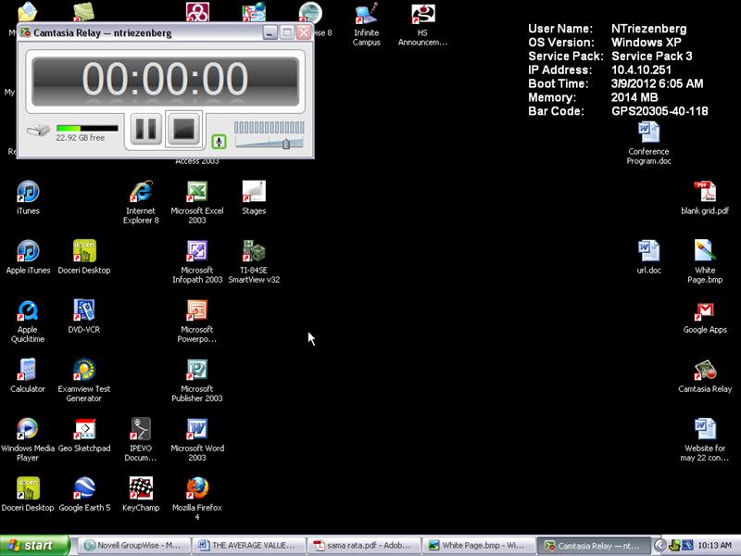Screen dimensions: 741x556
Task: Select the Apple Quicktime shortcut
Action: [x=28, y=321]
